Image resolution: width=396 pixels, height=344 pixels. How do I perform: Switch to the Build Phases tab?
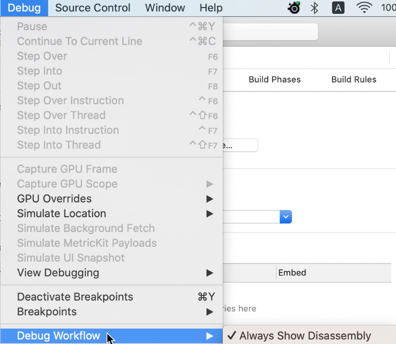coord(274,80)
